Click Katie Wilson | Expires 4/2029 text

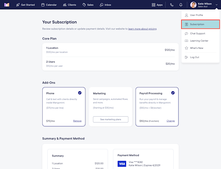(144, 165)
